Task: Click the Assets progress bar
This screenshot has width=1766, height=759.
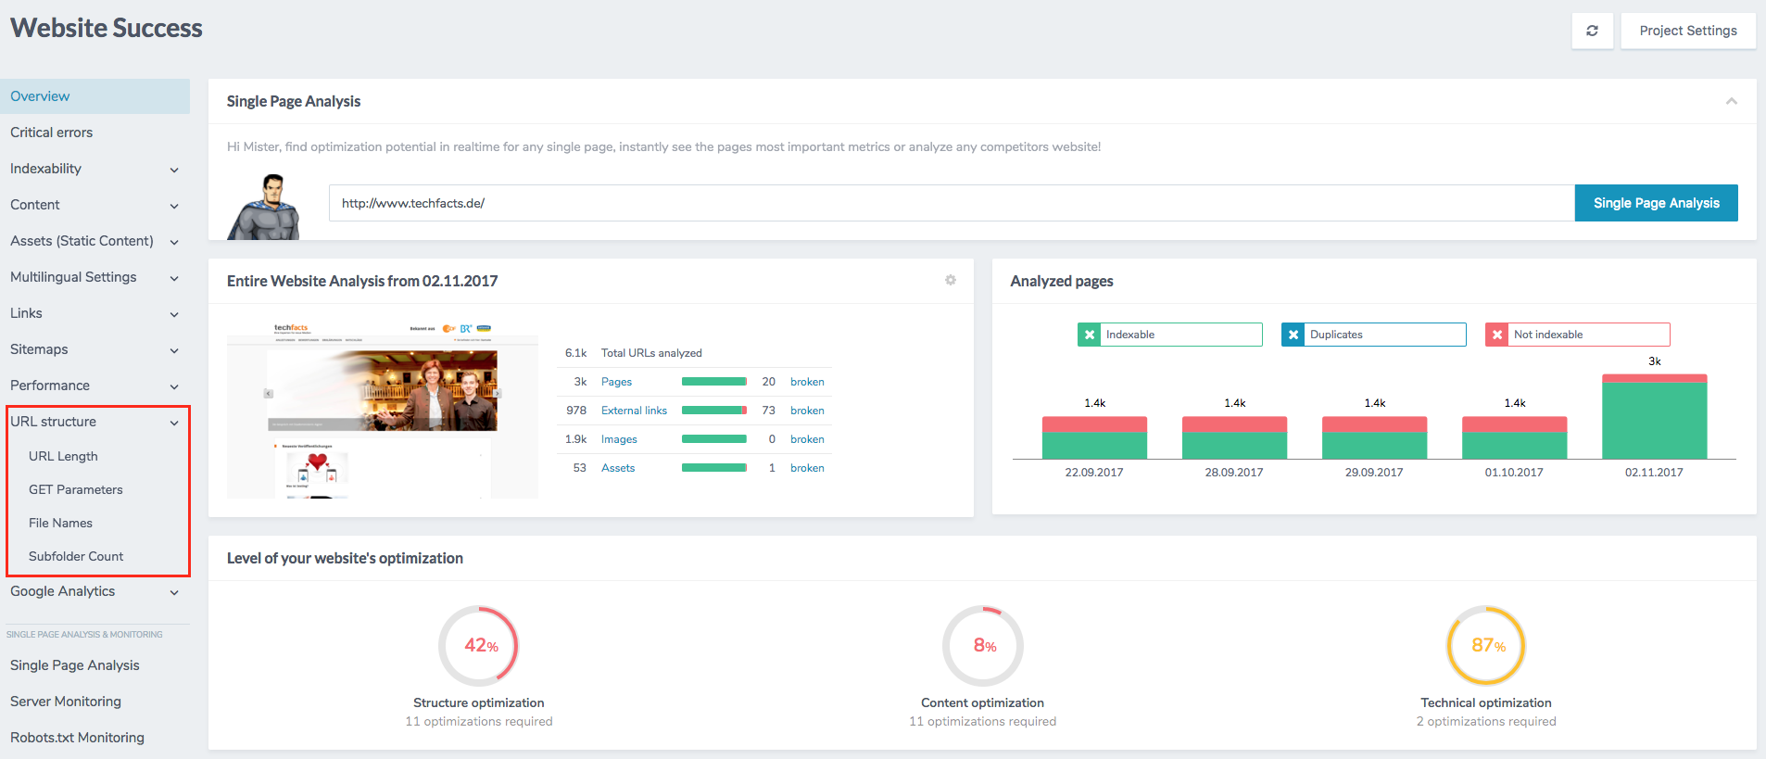Action: click(x=714, y=468)
